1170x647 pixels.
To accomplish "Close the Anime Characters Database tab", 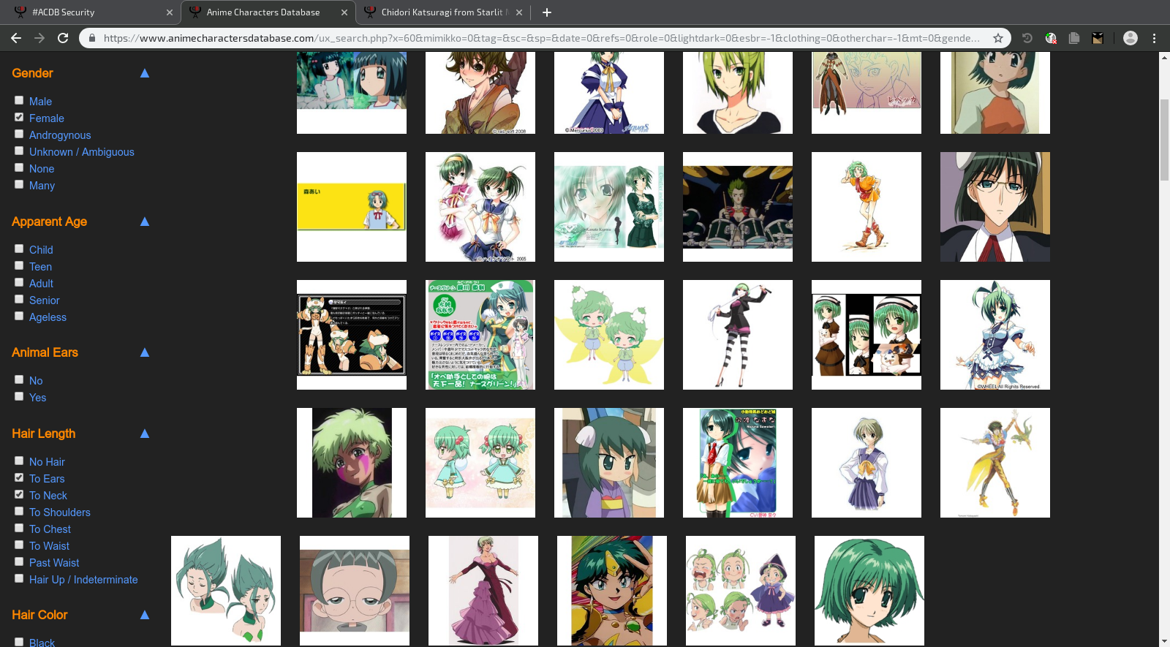I will (x=344, y=12).
